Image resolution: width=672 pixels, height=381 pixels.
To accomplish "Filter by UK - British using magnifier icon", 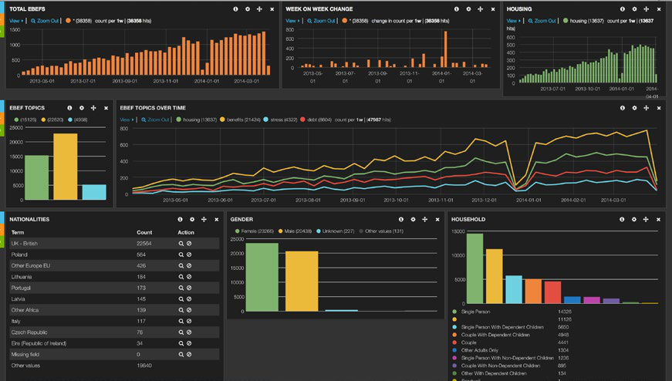I will 181,244.
